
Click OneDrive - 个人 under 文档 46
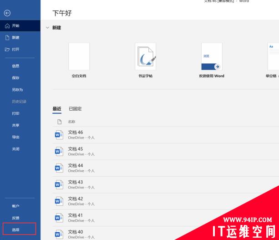[x=81, y=138]
